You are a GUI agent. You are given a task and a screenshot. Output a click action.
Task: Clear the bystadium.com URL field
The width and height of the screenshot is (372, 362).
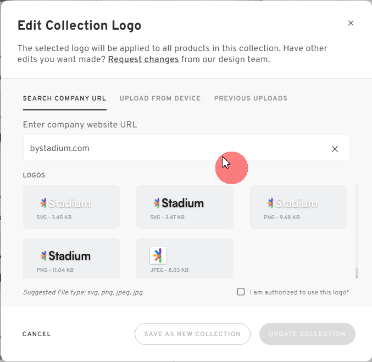point(335,149)
